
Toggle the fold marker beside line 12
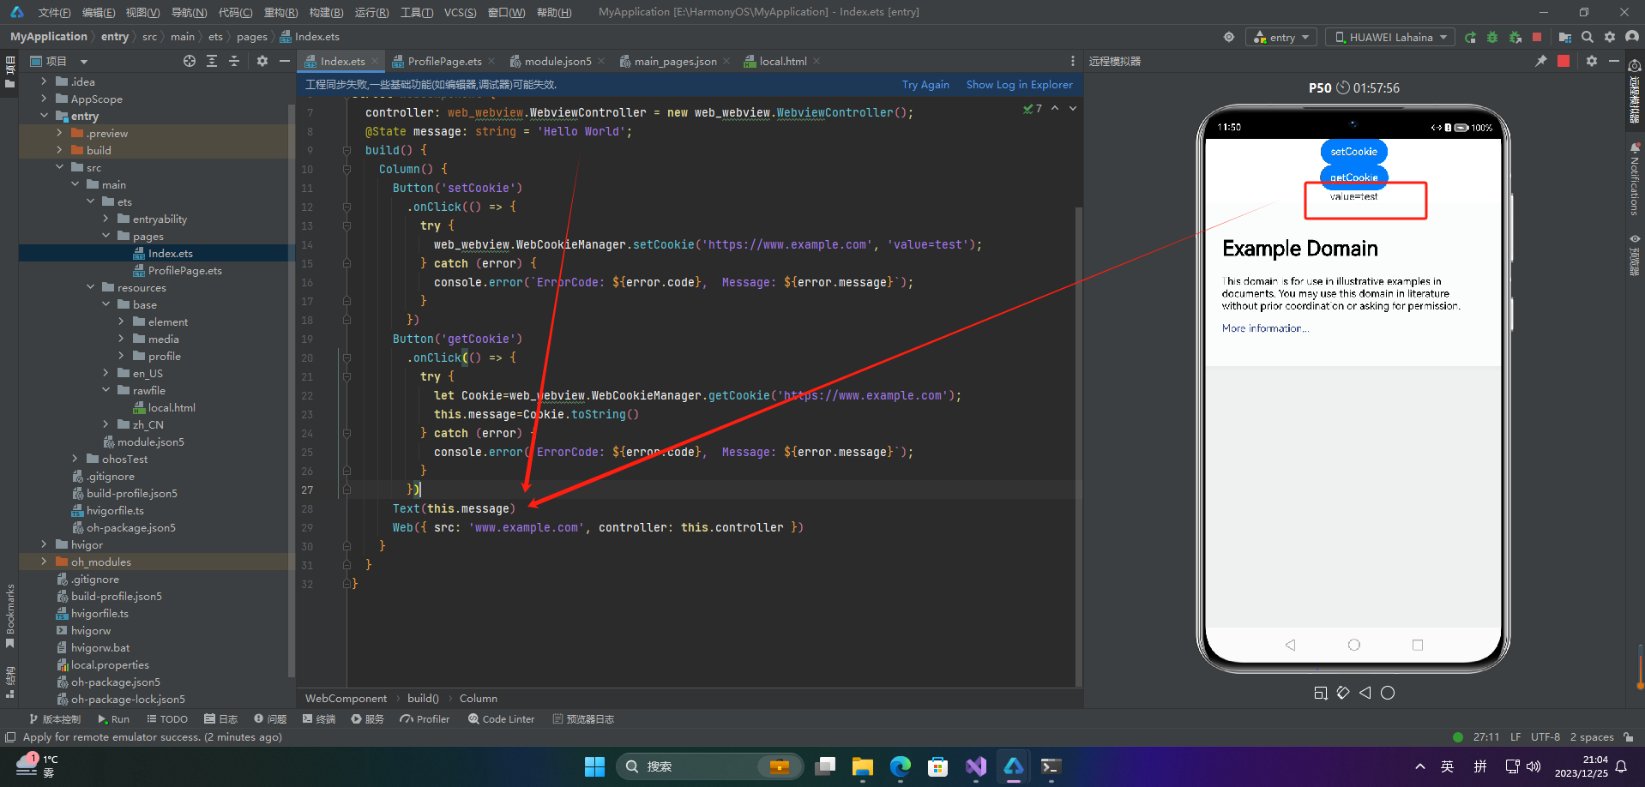pyautogui.click(x=346, y=207)
